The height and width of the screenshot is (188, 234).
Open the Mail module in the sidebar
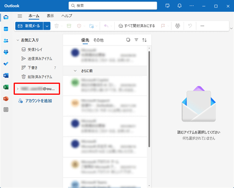[x=6, y=17]
